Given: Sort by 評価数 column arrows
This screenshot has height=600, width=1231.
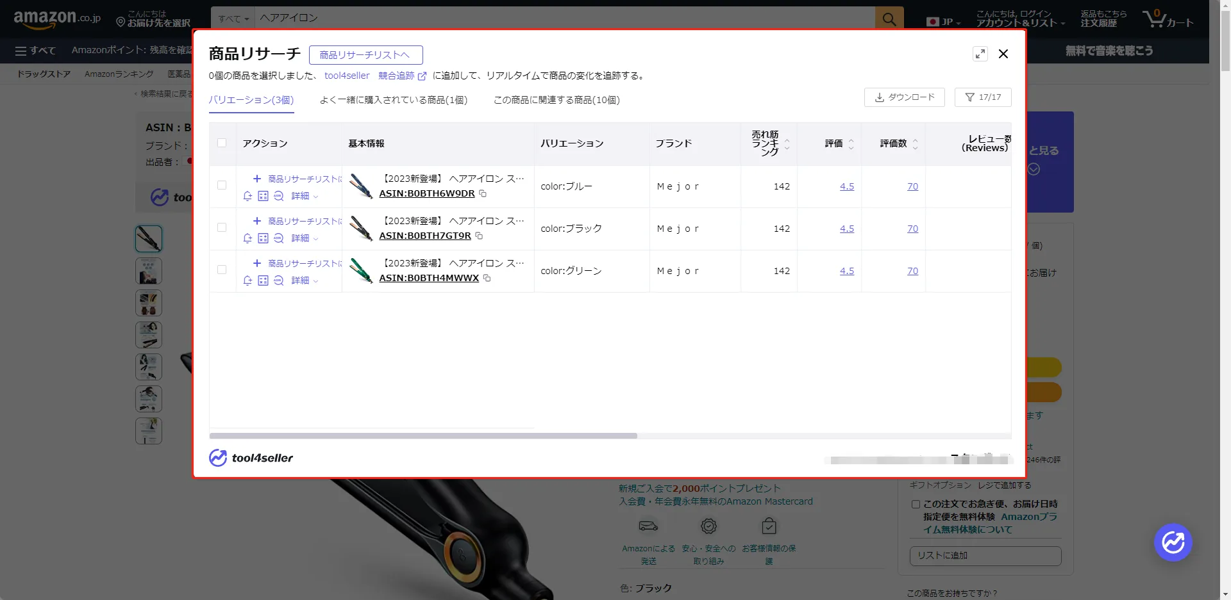Looking at the screenshot, I should point(915,144).
